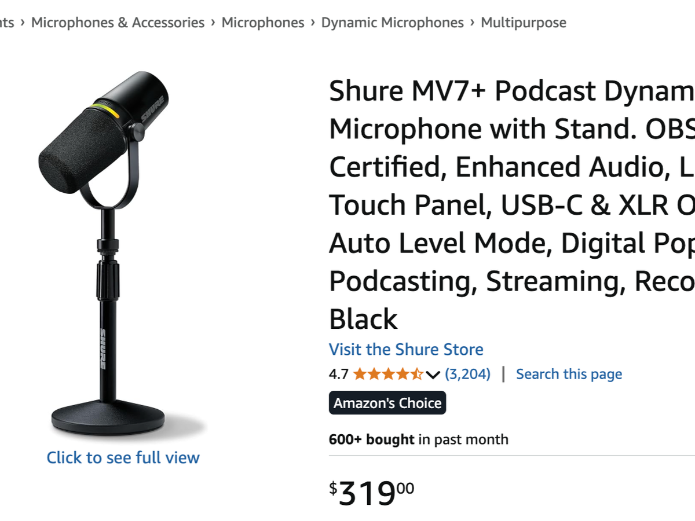
Task: Visit the Shure Store link
Action: click(406, 350)
